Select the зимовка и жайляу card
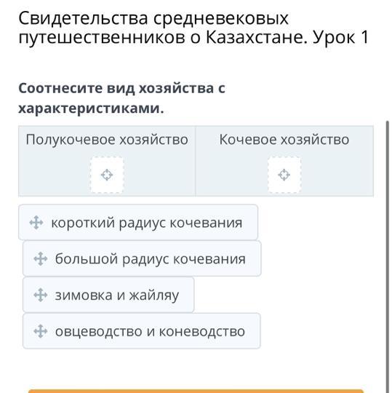 [108, 295]
